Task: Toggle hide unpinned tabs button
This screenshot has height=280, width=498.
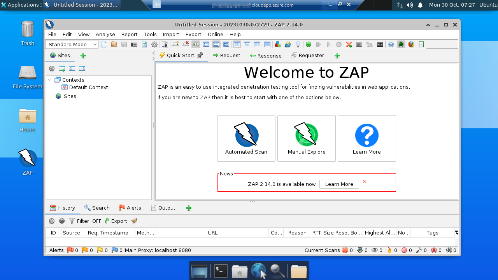Action: click(186, 44)
